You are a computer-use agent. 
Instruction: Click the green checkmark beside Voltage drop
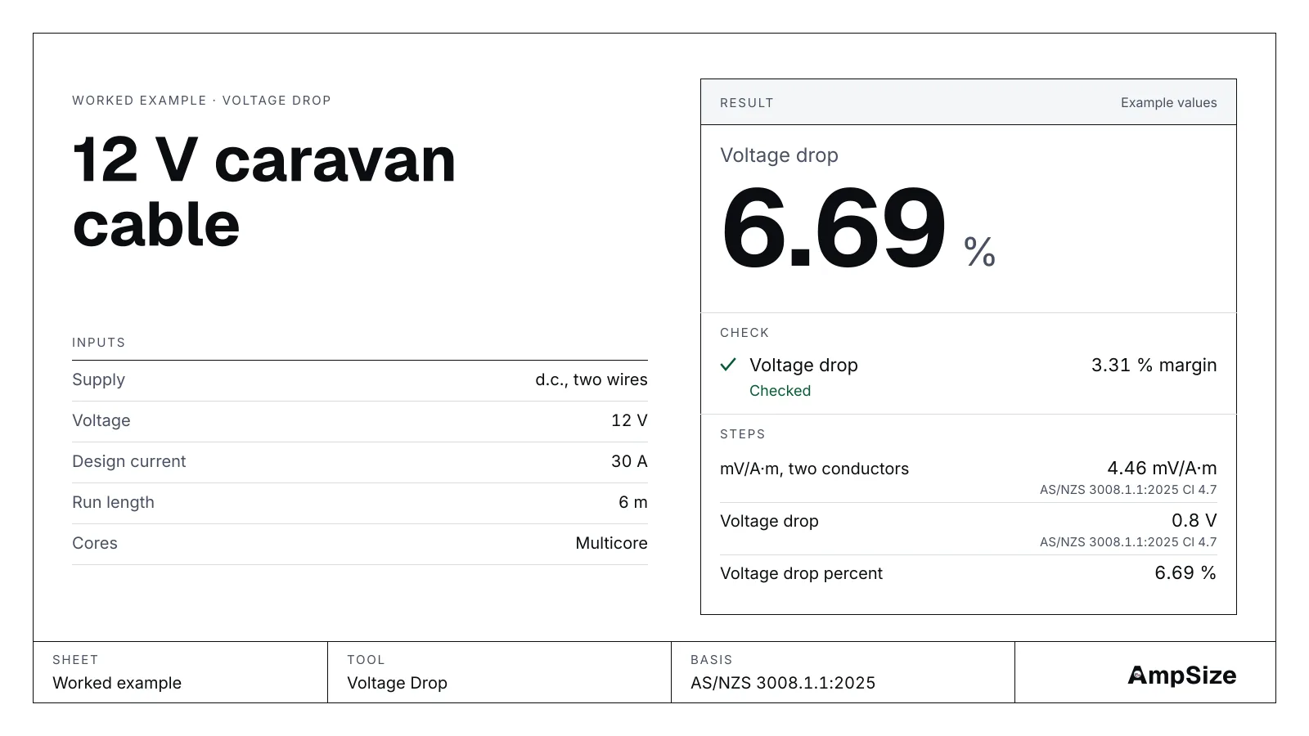(728, 365)
